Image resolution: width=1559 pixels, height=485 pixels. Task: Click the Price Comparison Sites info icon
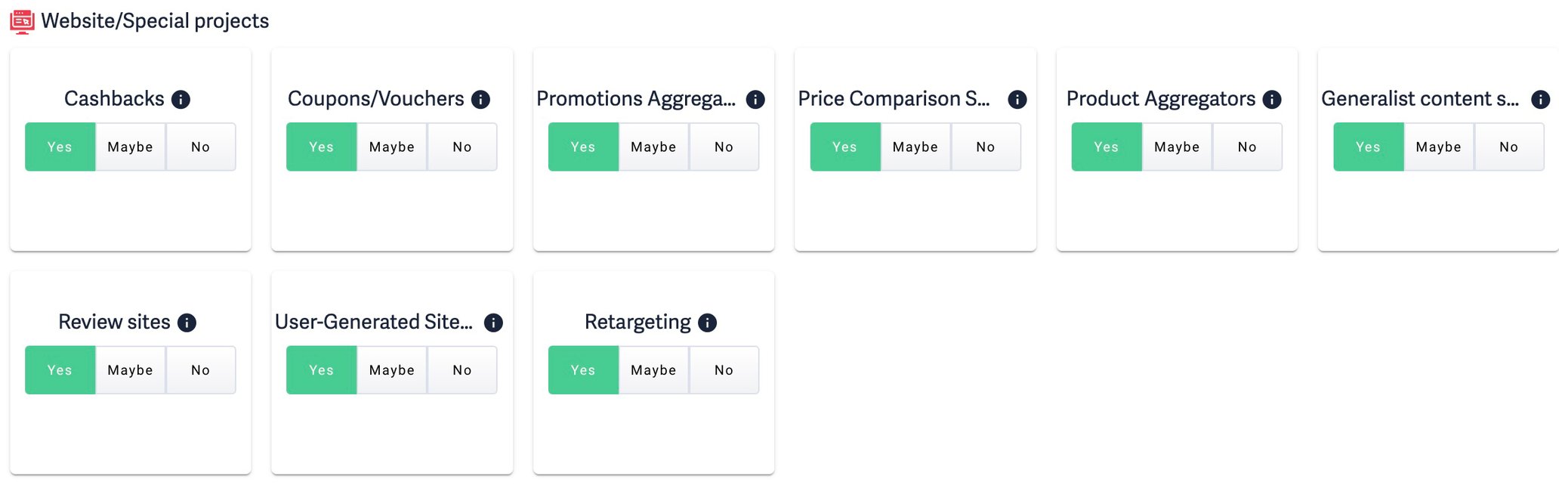coord(1017,99)
